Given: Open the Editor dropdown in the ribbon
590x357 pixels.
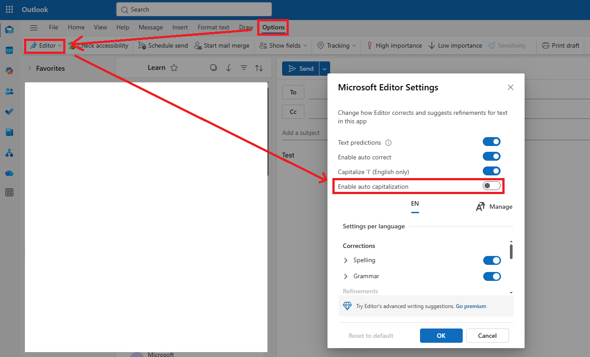Looking at the screenshot, I should click(45, 46).
